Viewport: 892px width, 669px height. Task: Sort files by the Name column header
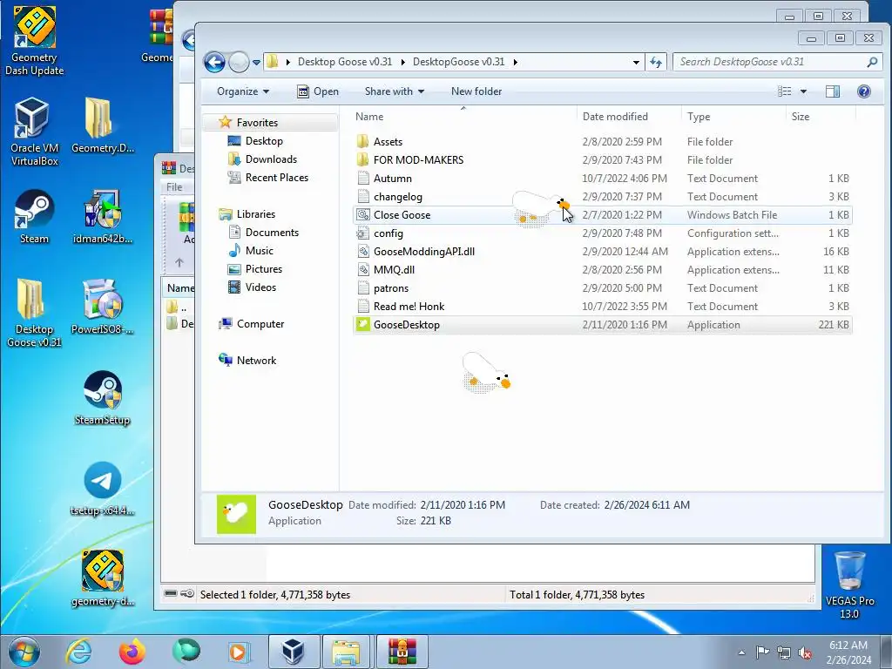[x=463, y=117]
